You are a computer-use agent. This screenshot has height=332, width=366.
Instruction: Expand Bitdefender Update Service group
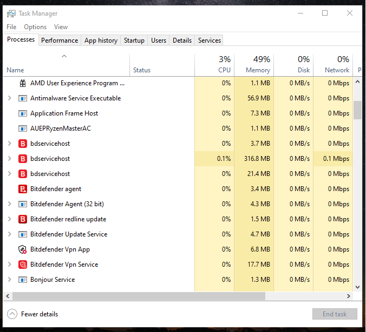click(9, 234)
